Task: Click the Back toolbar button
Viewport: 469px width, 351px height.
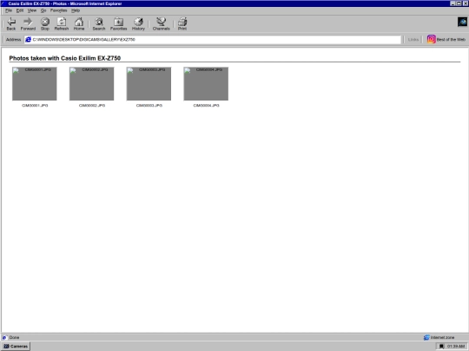Action: point(11,24)
